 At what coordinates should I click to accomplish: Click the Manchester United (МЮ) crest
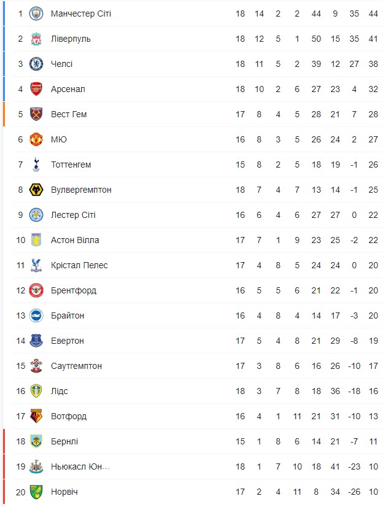36,139
